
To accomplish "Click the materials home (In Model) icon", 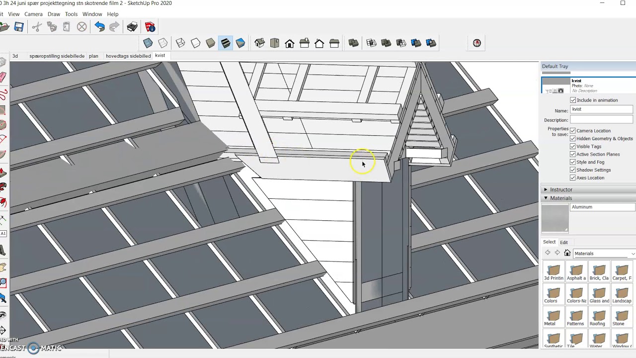I will coord(567,253).
